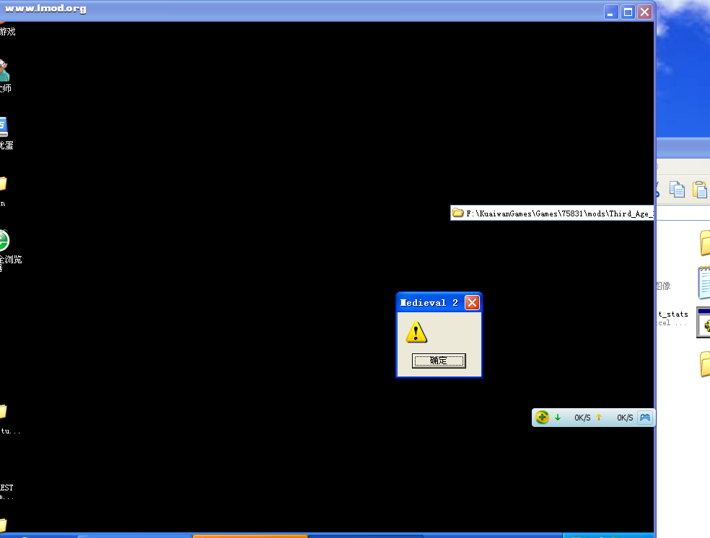Click the blue gamepad icon on speed widget
This screenshot has height=538, width=710.
(645, 418)
